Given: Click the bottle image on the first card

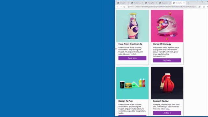Looking at the screenshot, I should pos(132,26).
